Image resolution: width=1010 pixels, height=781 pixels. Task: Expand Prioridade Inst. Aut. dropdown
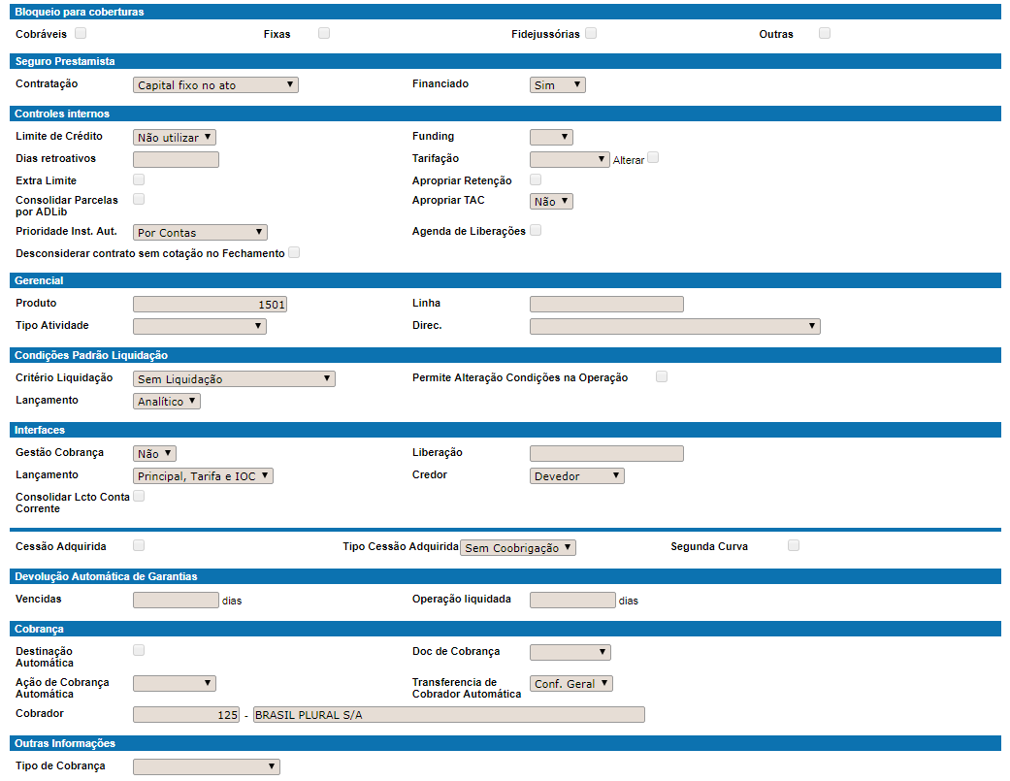pos(200,233)
